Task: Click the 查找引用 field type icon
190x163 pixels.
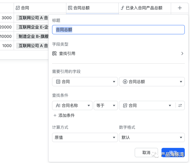Action: tap(54, 53)
